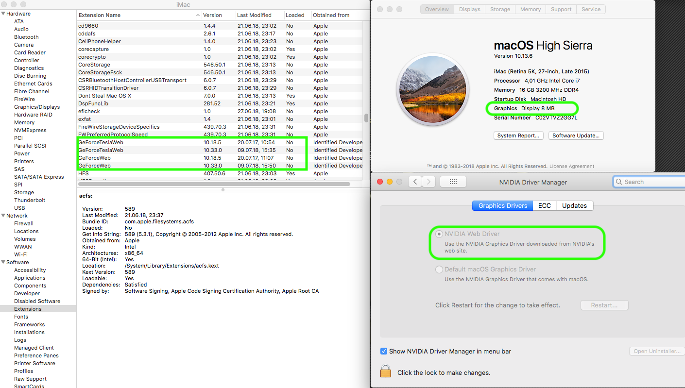Image resolution: width=685 pixels, height=388 pixels.
Task: Open the Overview tab in About This Mac
Action: pyautogui.click(x=437, y=9)
